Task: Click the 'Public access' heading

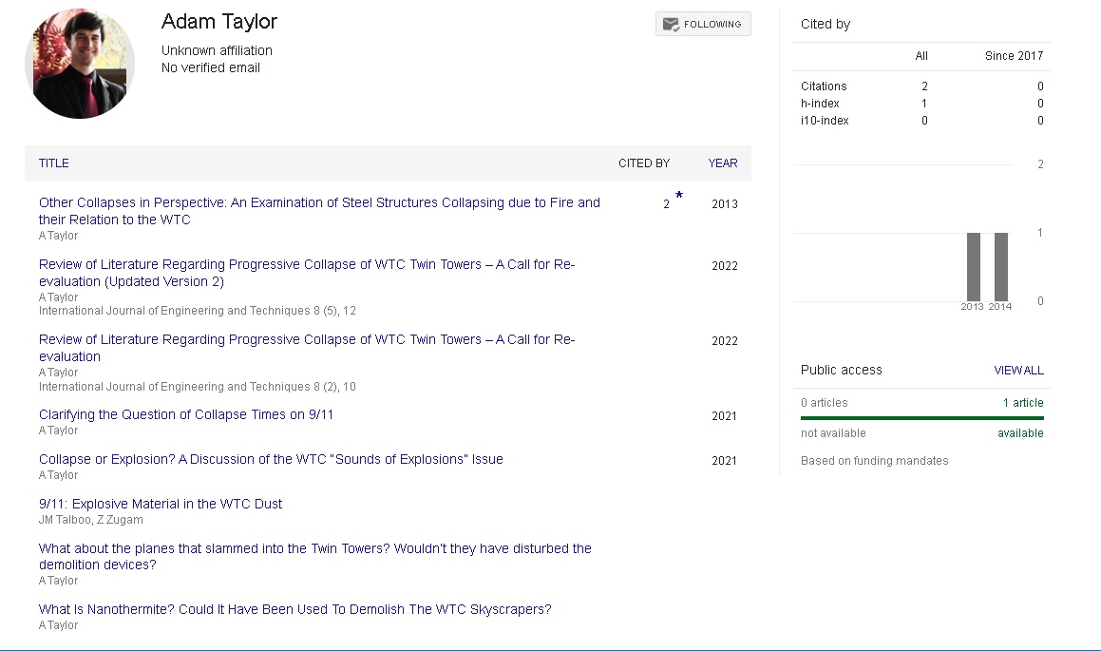Action: (x=842, y=370)
